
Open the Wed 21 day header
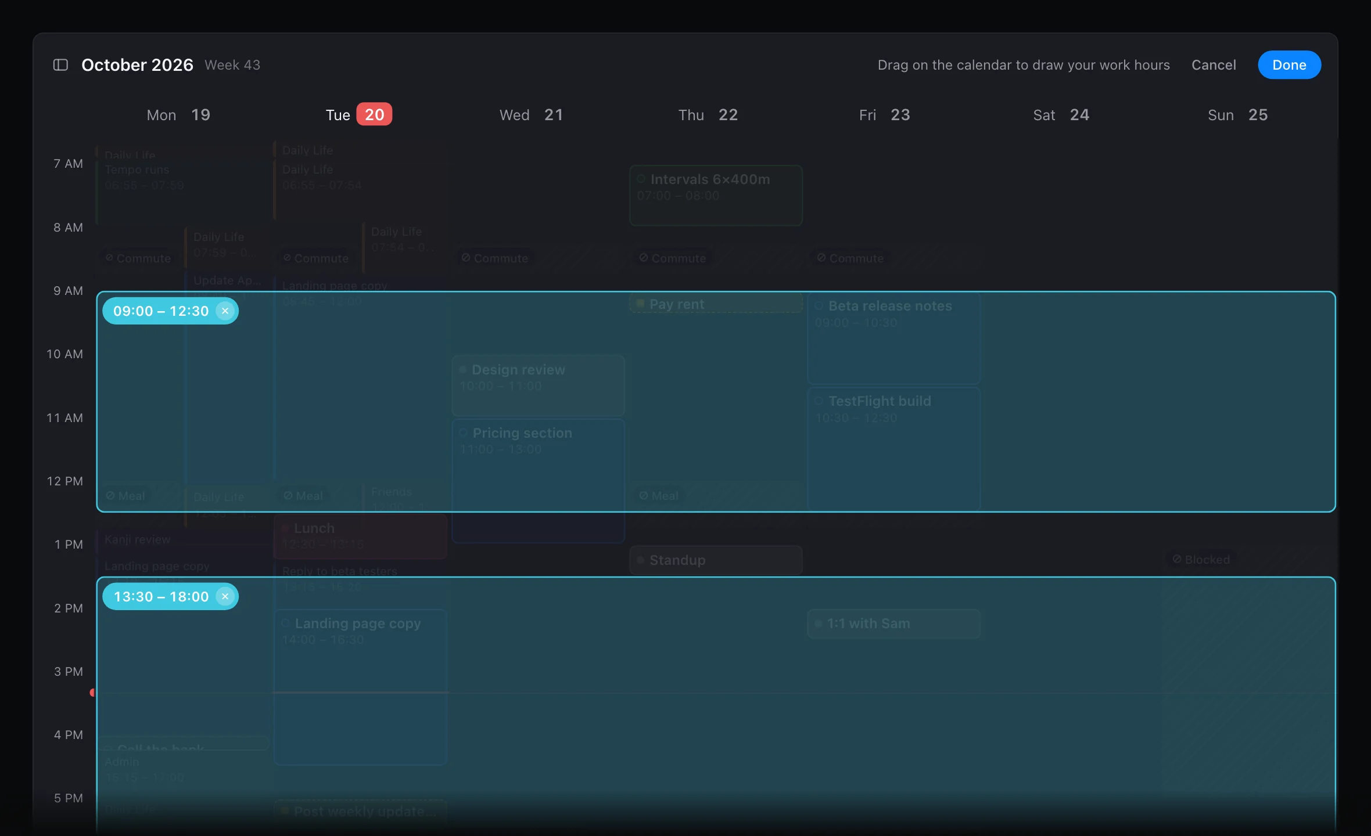531,115
